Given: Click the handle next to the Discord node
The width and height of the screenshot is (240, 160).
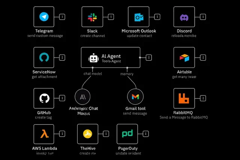Looking at the screenshot, I should click(x=203, y=17).
